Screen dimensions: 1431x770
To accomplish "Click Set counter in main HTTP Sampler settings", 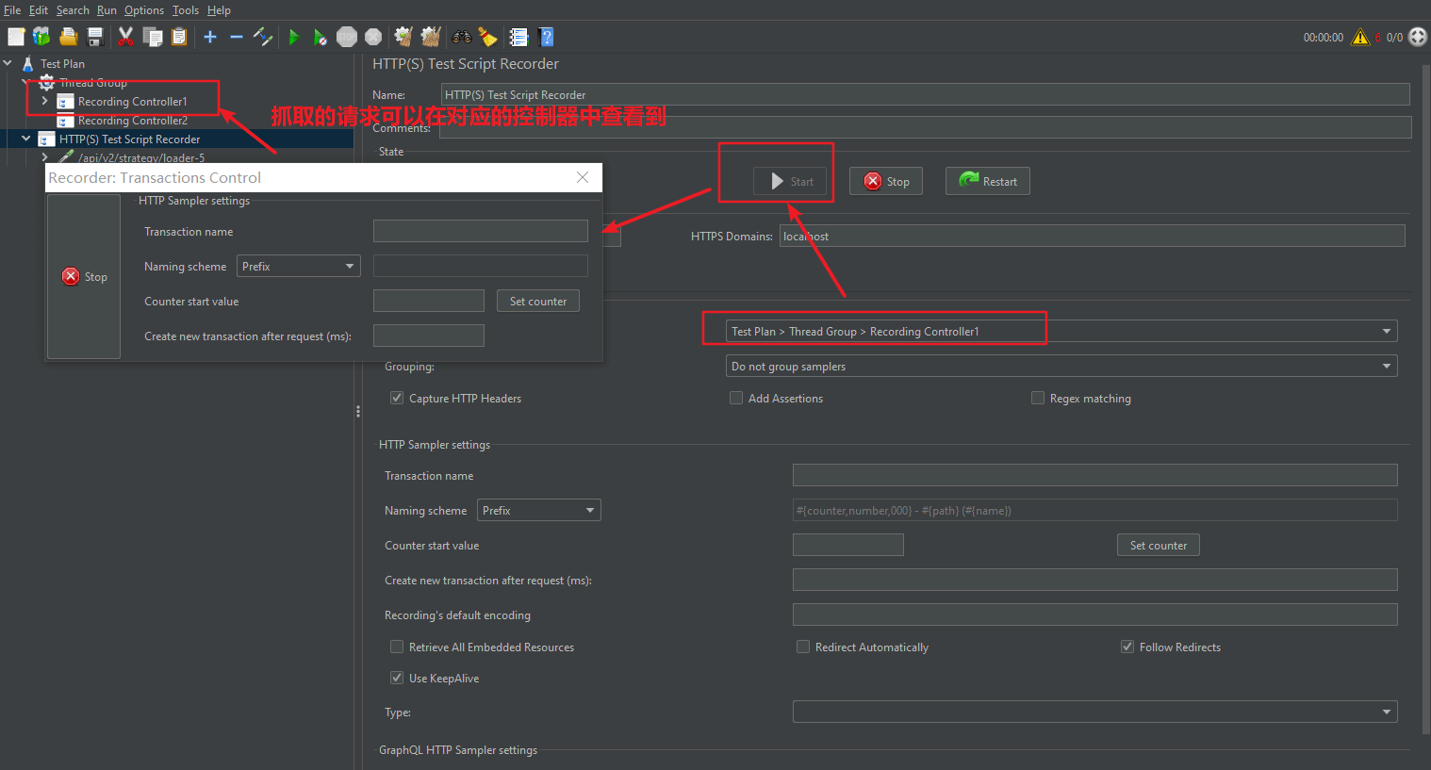I will click(1159, 545).
